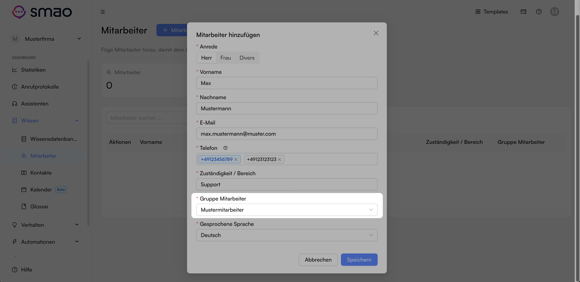
Task: Click the Abbrechen button
Action: click(318, 260)
